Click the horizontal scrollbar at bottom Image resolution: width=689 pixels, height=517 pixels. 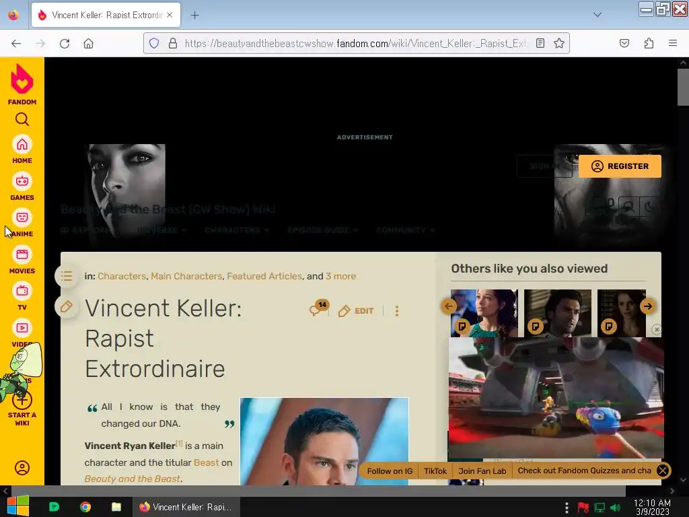(318, 491)
